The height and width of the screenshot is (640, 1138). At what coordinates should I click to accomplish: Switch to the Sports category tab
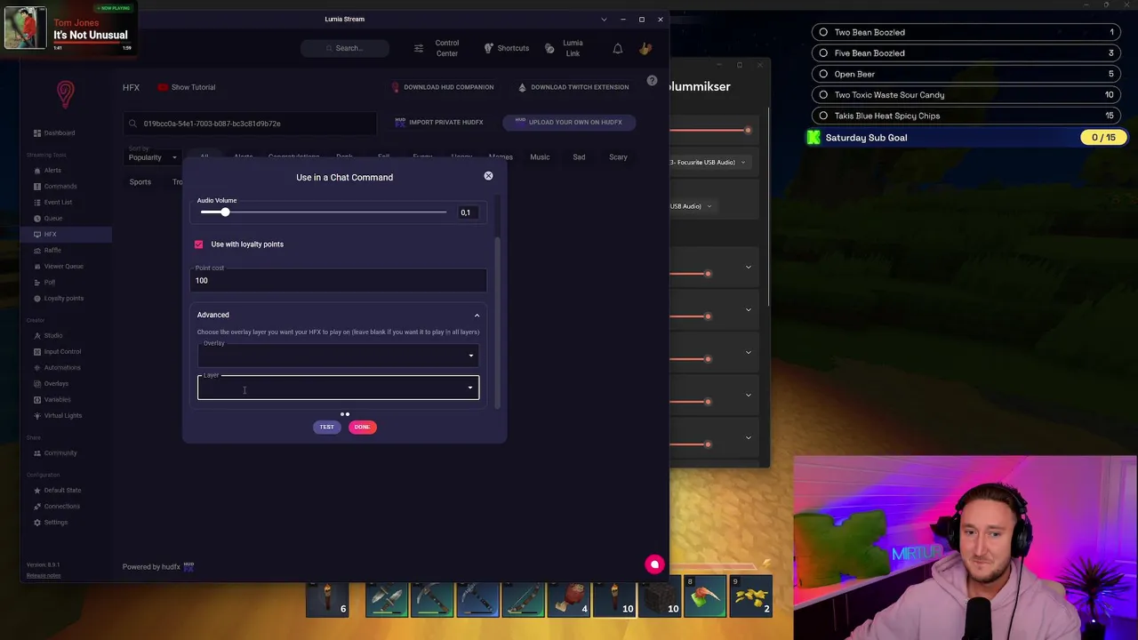point(140,182)
